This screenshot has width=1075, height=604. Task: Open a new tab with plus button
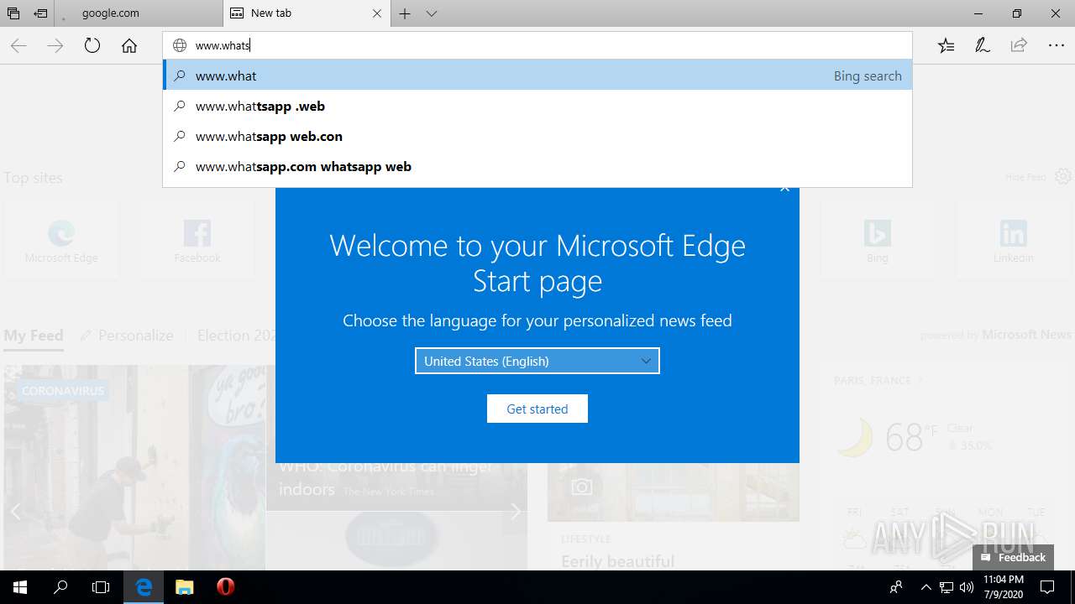click(x=405, y=13)
